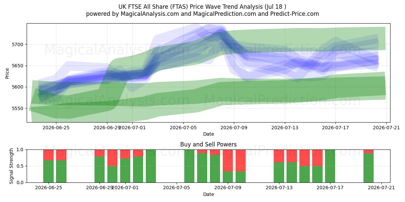Click the green buy portion of the 2026-06-25 bar
This screenshot has height=202, width=405.
(x=49, y=171)
